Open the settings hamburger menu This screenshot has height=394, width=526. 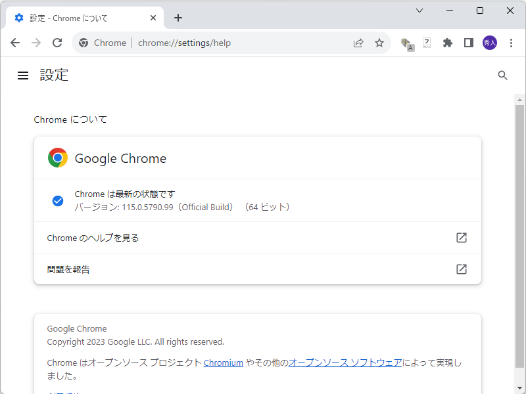point(23,75)
